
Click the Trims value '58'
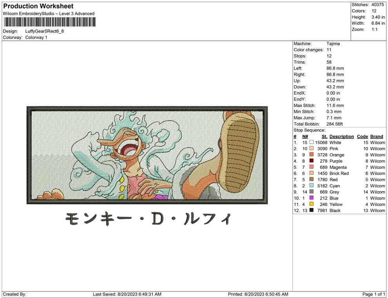pos(329,62)
